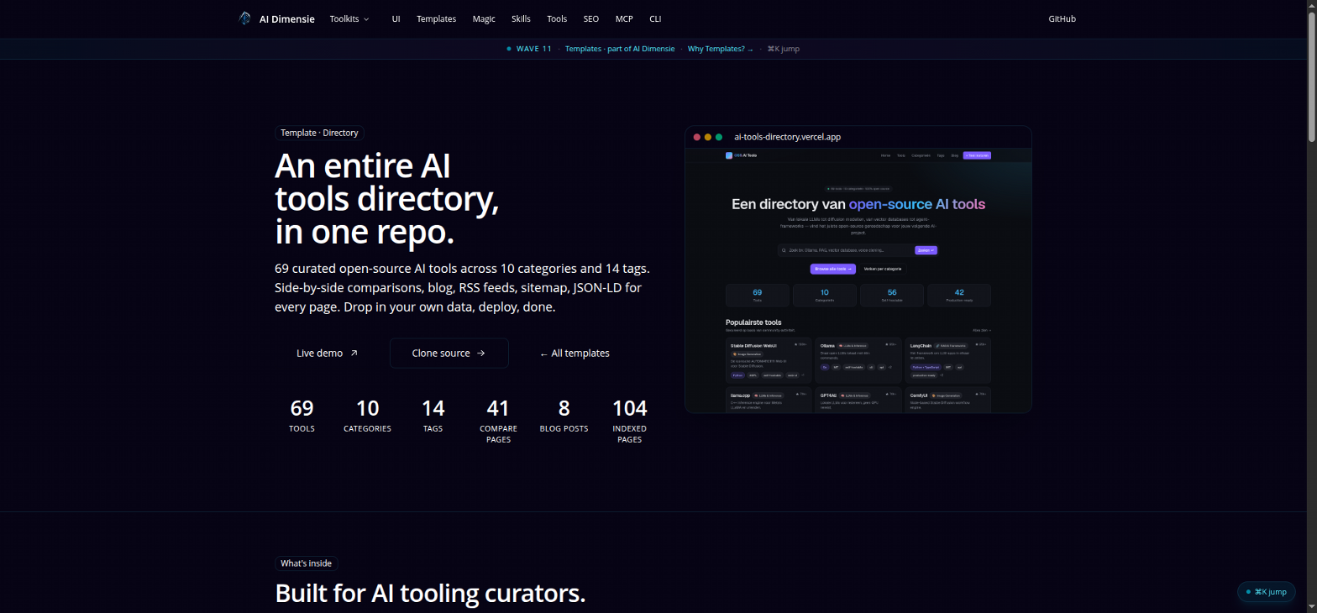The height and width of the screenshot is (613, 1317).
Task: Click the WAVE 11 announcement label
Action: (534, 49)
